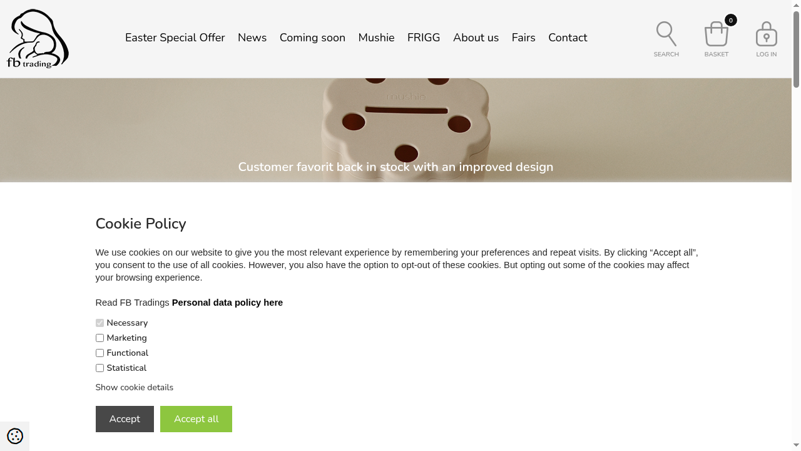801x451 pixels.
Task: Click the dark Accept button
Action: [x=125, y=419]
